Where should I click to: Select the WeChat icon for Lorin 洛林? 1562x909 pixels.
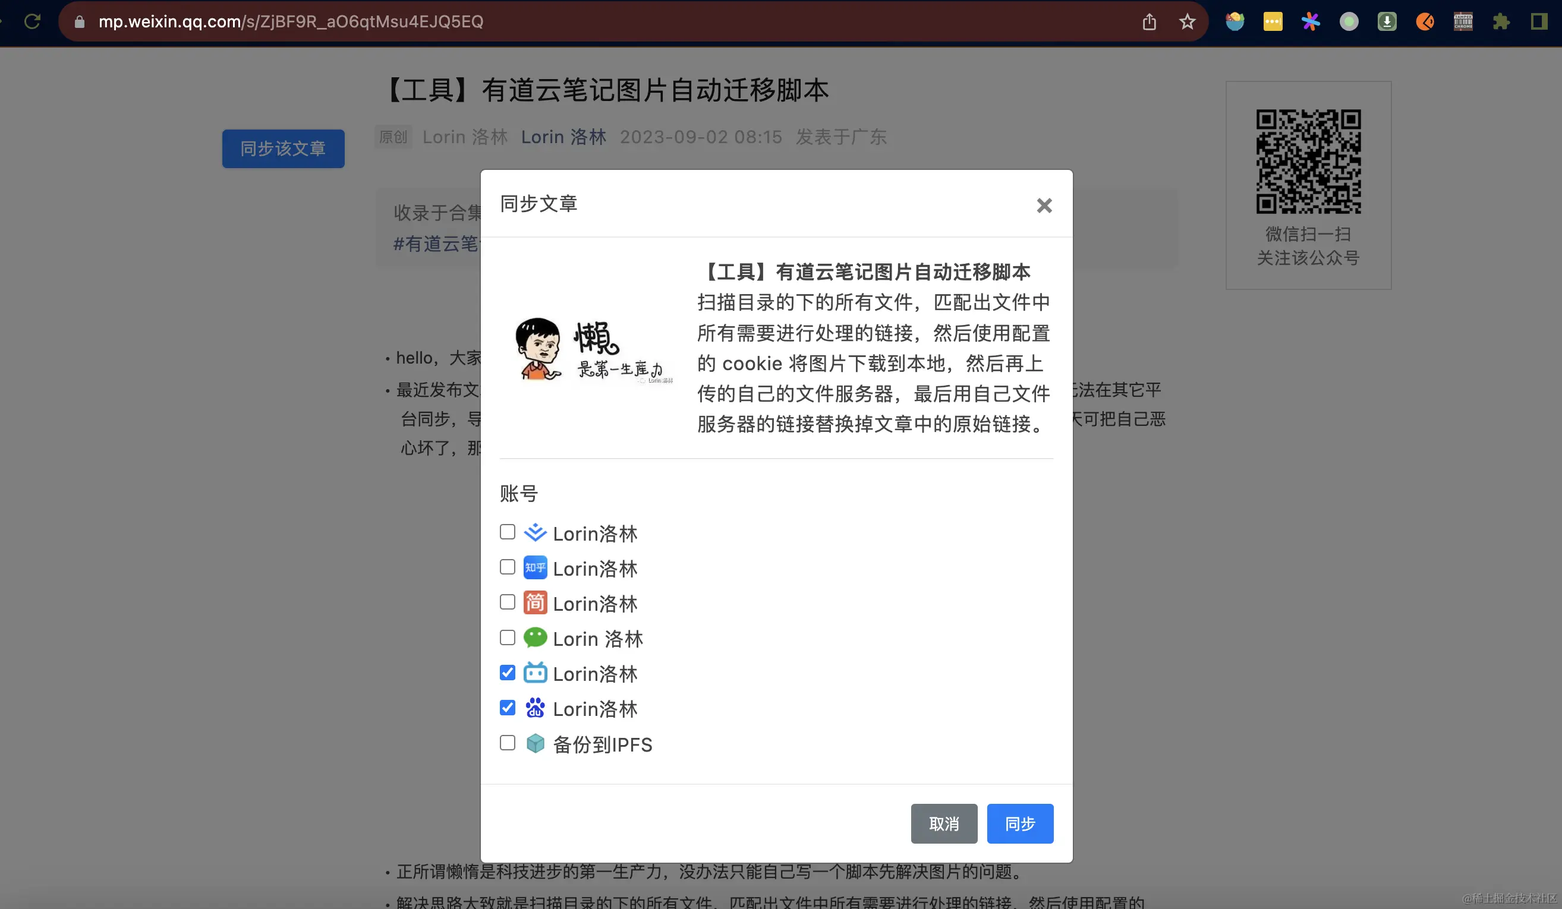534,637
